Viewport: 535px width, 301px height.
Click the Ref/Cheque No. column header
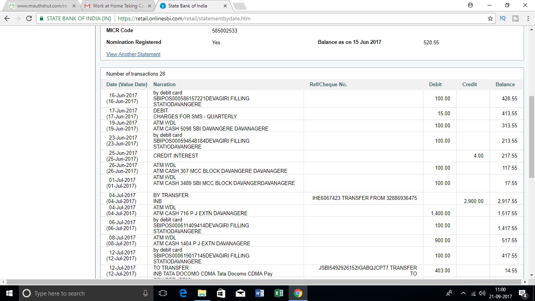(x=328, y=84)
